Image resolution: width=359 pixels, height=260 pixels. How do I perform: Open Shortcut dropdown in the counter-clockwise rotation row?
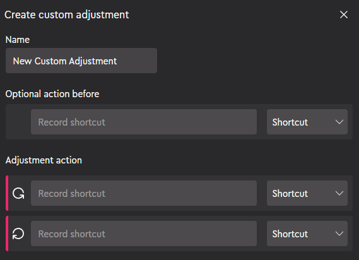[307, 233]
